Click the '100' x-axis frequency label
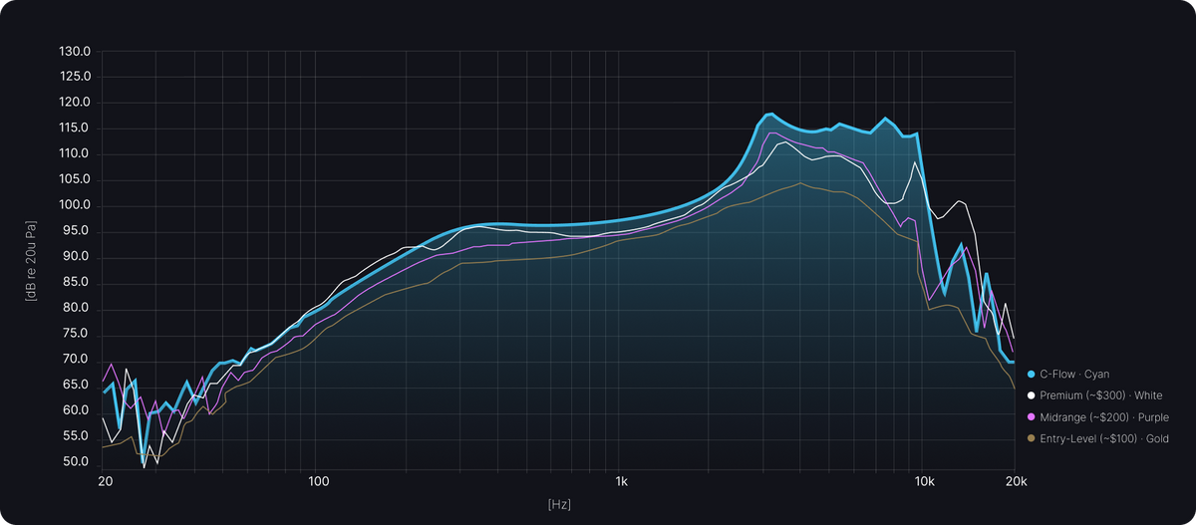Screen dimensions: 1196x525 (318, 481)
